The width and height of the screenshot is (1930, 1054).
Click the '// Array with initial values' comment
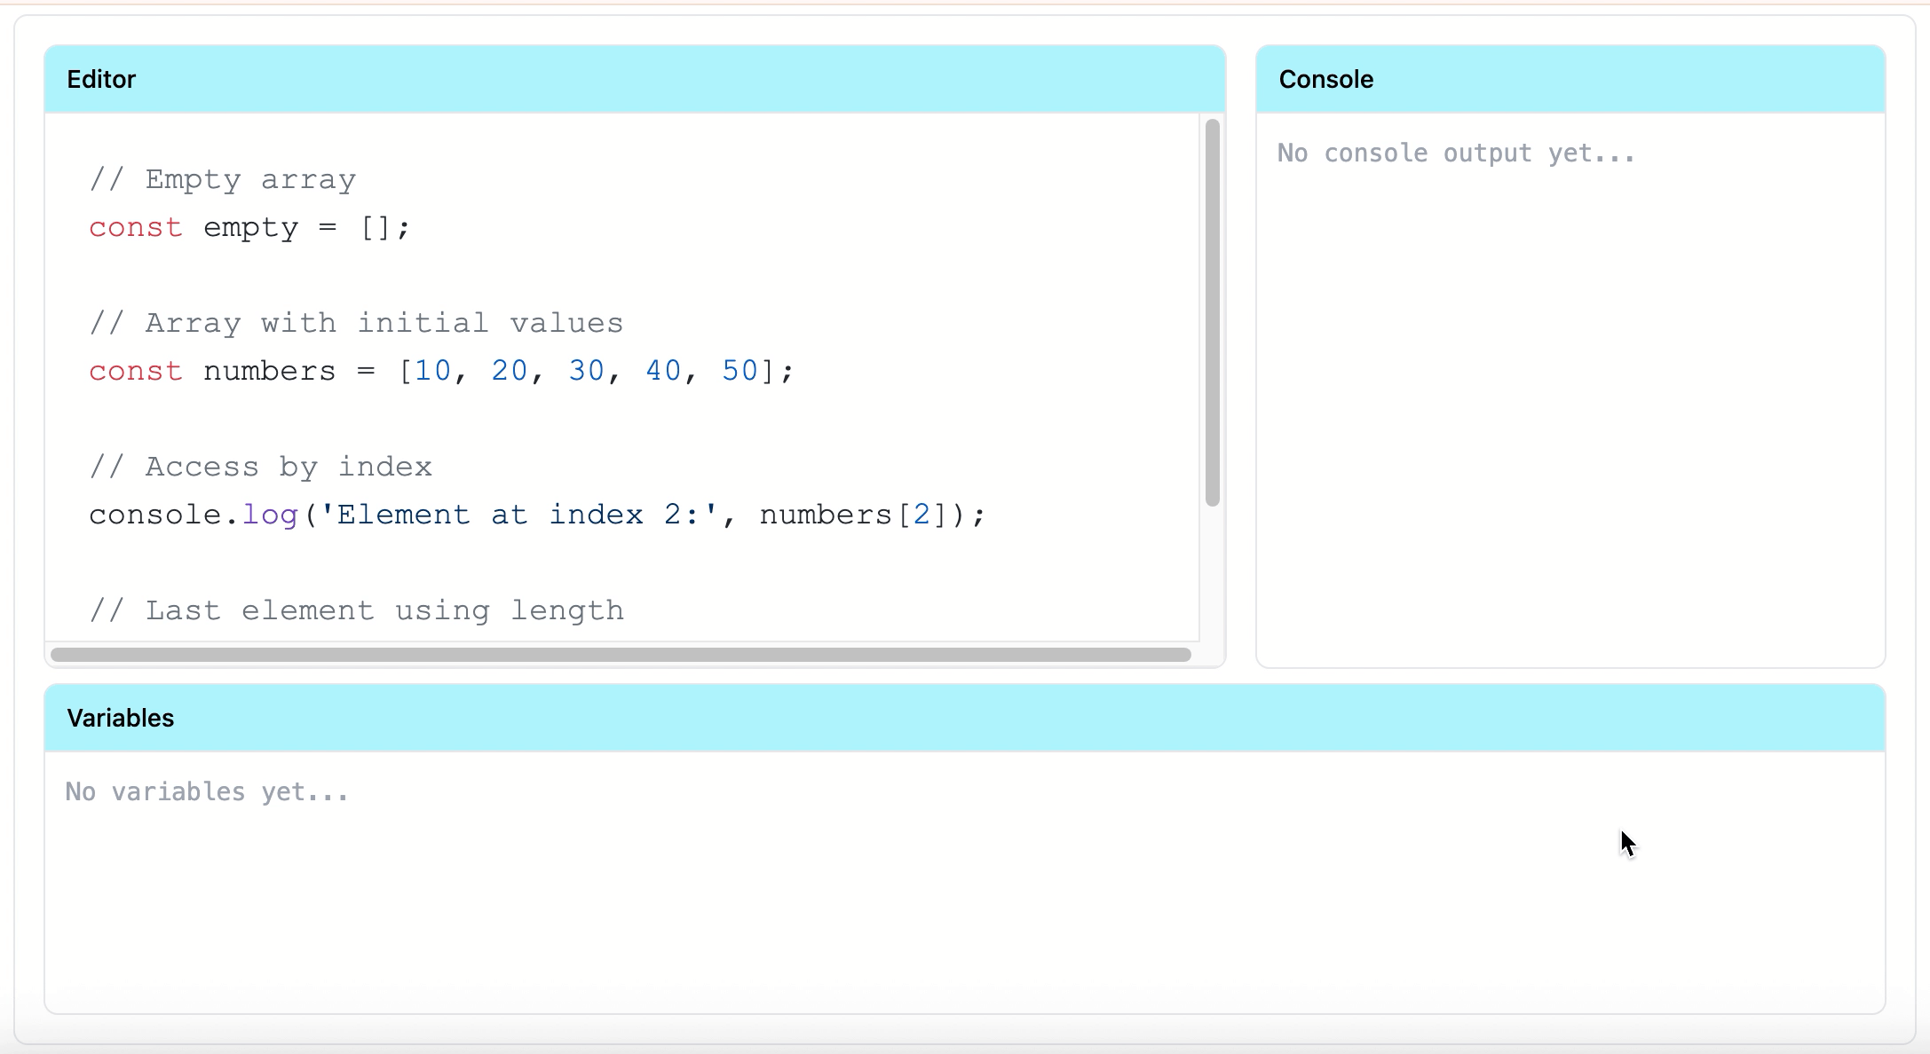tap(356, 324)
